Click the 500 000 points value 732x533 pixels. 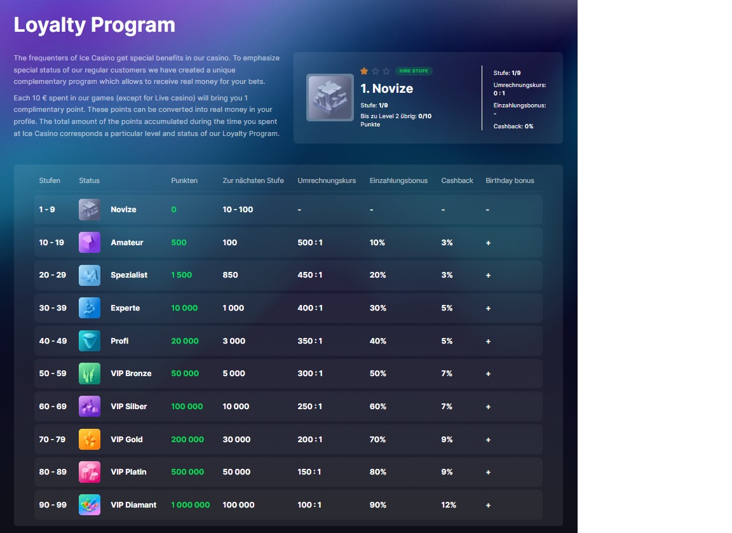pyautogui.click(x=187, y=472)
